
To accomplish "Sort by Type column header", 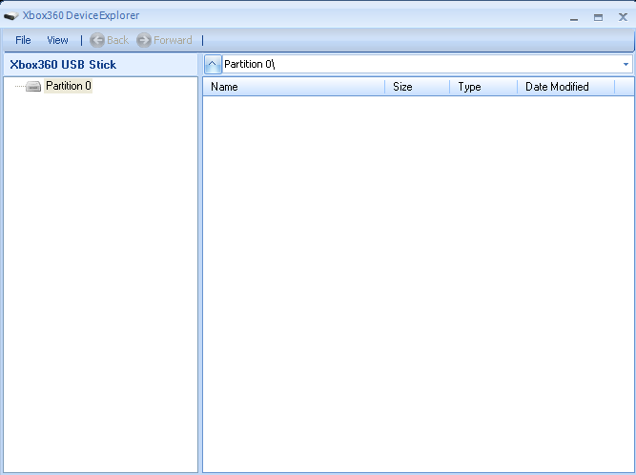I will [483, 87].
